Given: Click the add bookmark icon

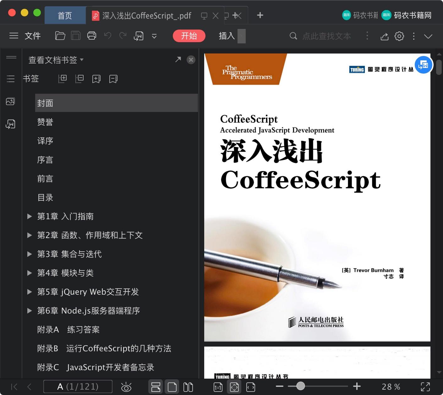Looking at the screenshot, I should coord(96,79).
